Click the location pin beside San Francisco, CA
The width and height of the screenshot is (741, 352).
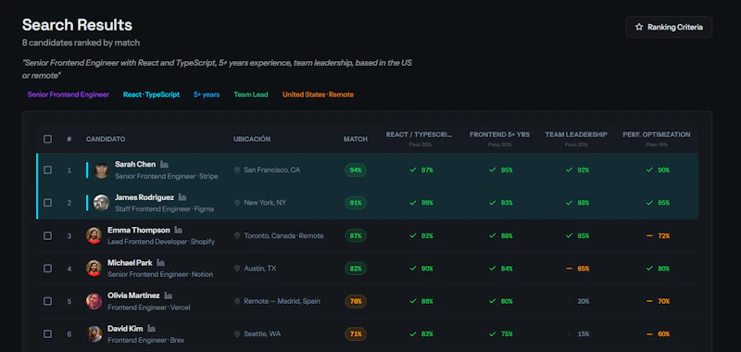pos(237,170)
